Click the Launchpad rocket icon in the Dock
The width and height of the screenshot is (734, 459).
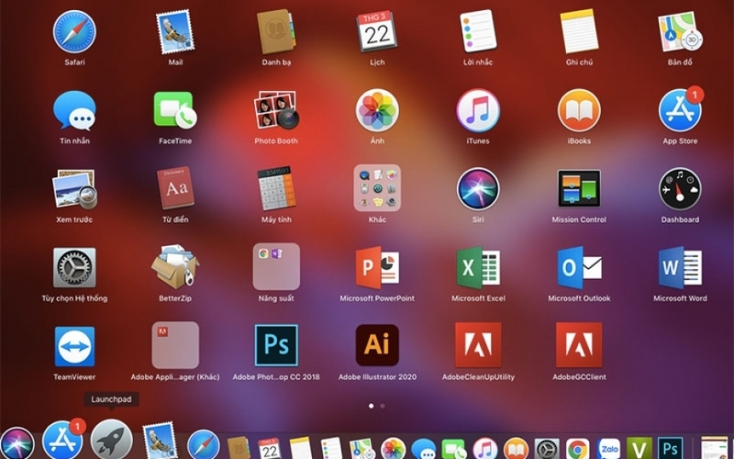111,441
